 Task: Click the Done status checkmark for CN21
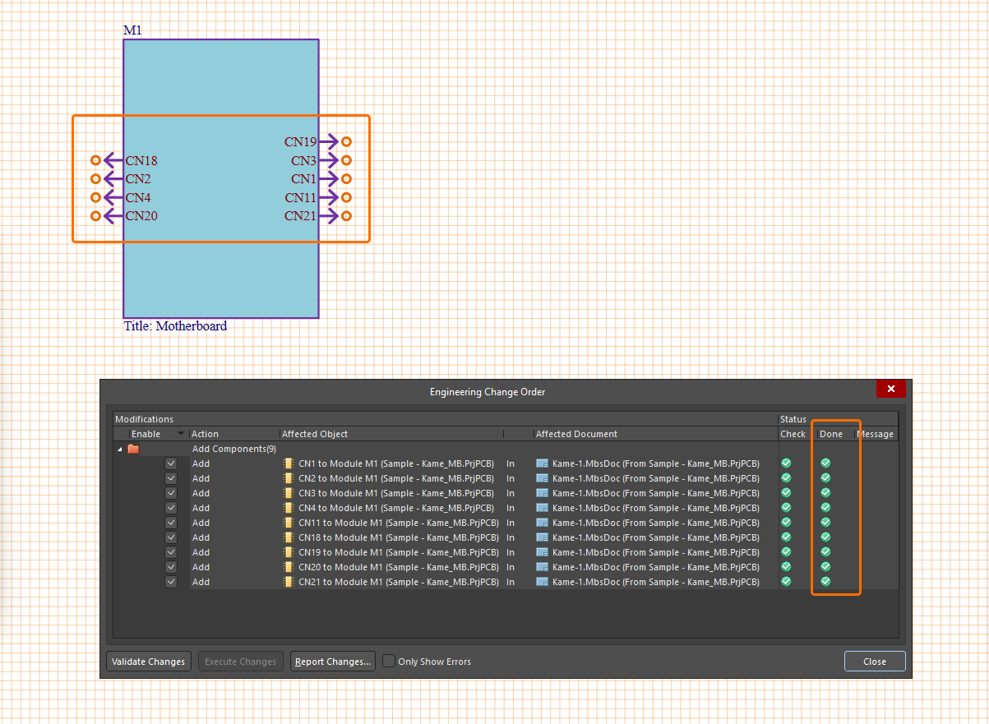tap(825, 582)
